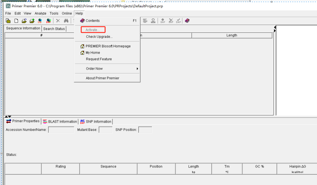Open the View menu
This screenshot has width=317, height=185.
click(x=28, y=13)
